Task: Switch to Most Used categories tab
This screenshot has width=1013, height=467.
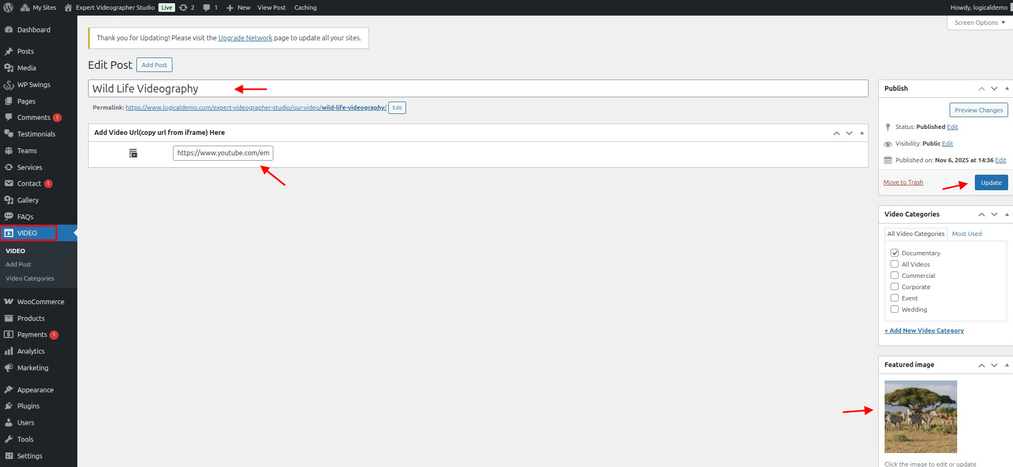Action: coord(967,234)
